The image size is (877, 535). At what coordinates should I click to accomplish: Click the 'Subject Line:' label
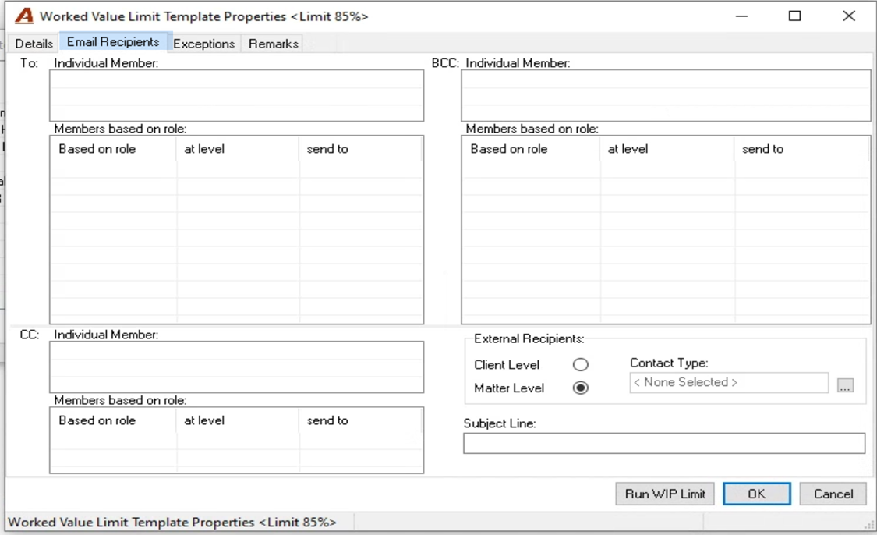pyautogui.click(x=500, y=423)
